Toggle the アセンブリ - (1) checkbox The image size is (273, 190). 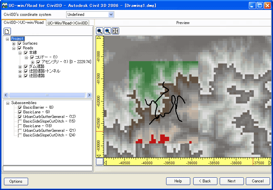(x=38, y=62)
